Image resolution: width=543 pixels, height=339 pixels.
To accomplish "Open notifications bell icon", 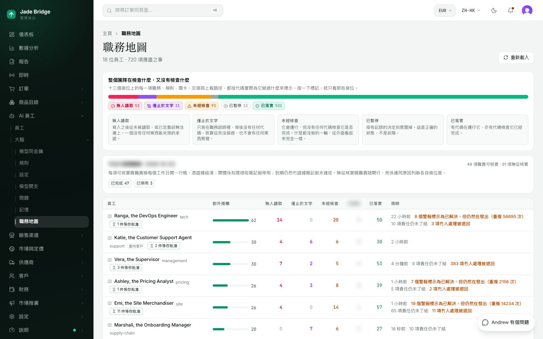I will pos(511,11).
